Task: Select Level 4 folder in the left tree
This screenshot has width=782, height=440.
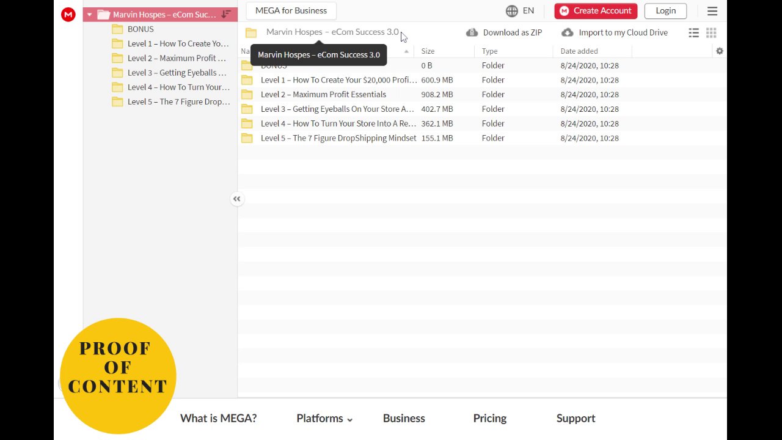Action: click(x=178, y=87)
